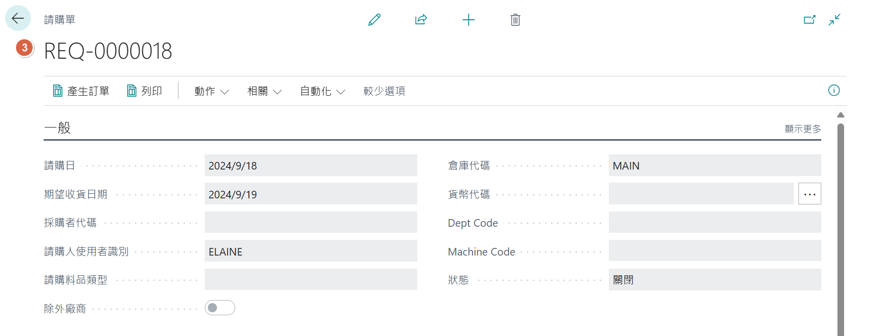The image size is (876, 336).
Task: Expand the 相關 dropdown menu
Action: pos(265,91)
